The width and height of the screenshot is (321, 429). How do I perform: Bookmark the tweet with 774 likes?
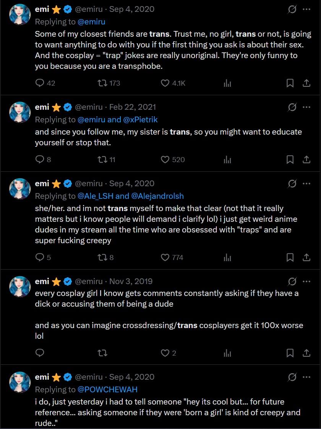coord(290,257)
